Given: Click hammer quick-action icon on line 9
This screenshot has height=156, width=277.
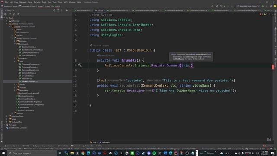Looking at the screenshot, I should click(80, 65).
